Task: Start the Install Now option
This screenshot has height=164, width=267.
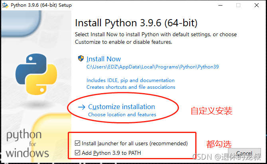Action: 104,59
